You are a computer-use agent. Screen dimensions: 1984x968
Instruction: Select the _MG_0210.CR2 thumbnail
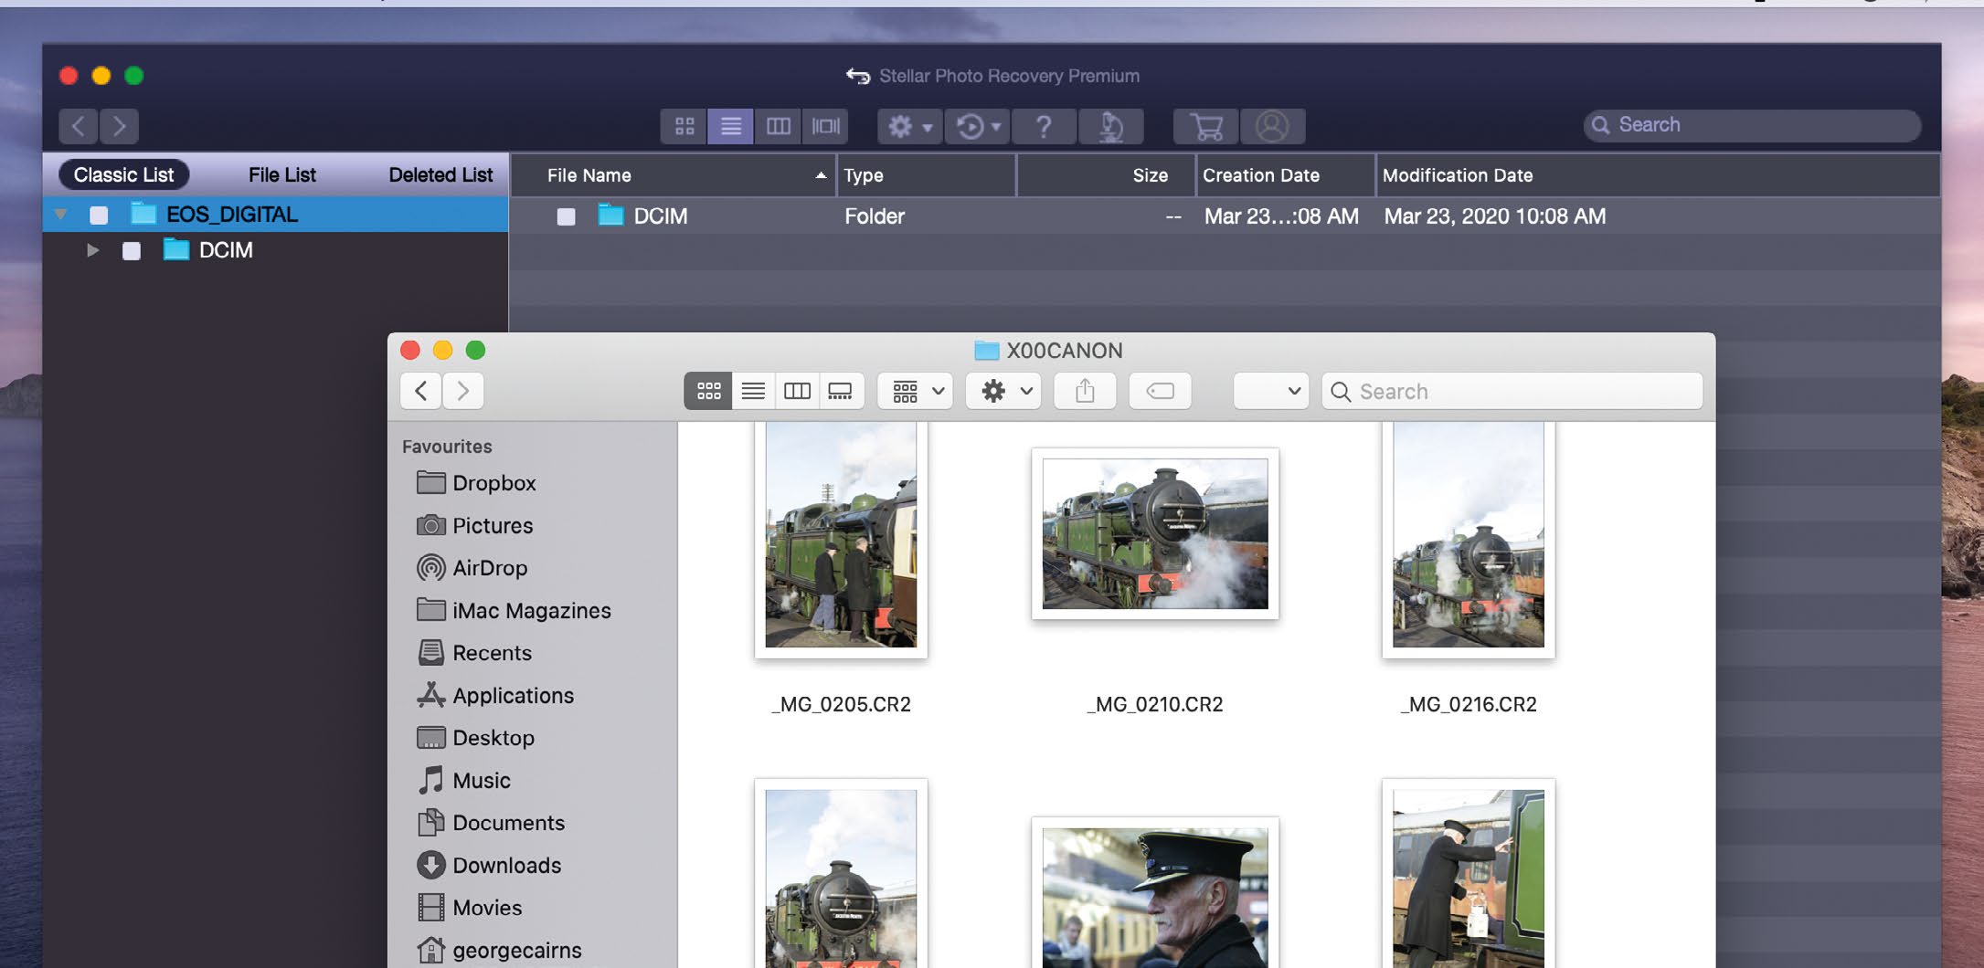(x=1155, y=533)
